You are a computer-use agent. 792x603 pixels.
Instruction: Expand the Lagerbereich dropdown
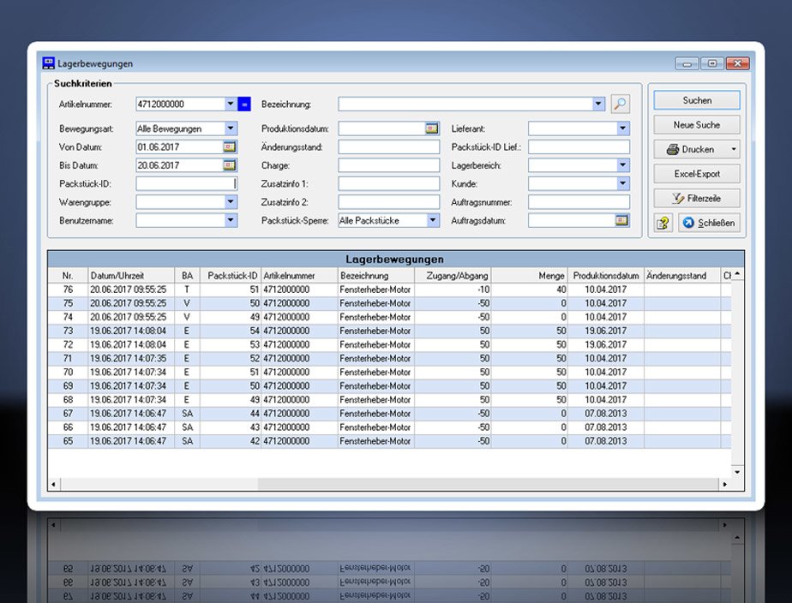click(622, 165)
